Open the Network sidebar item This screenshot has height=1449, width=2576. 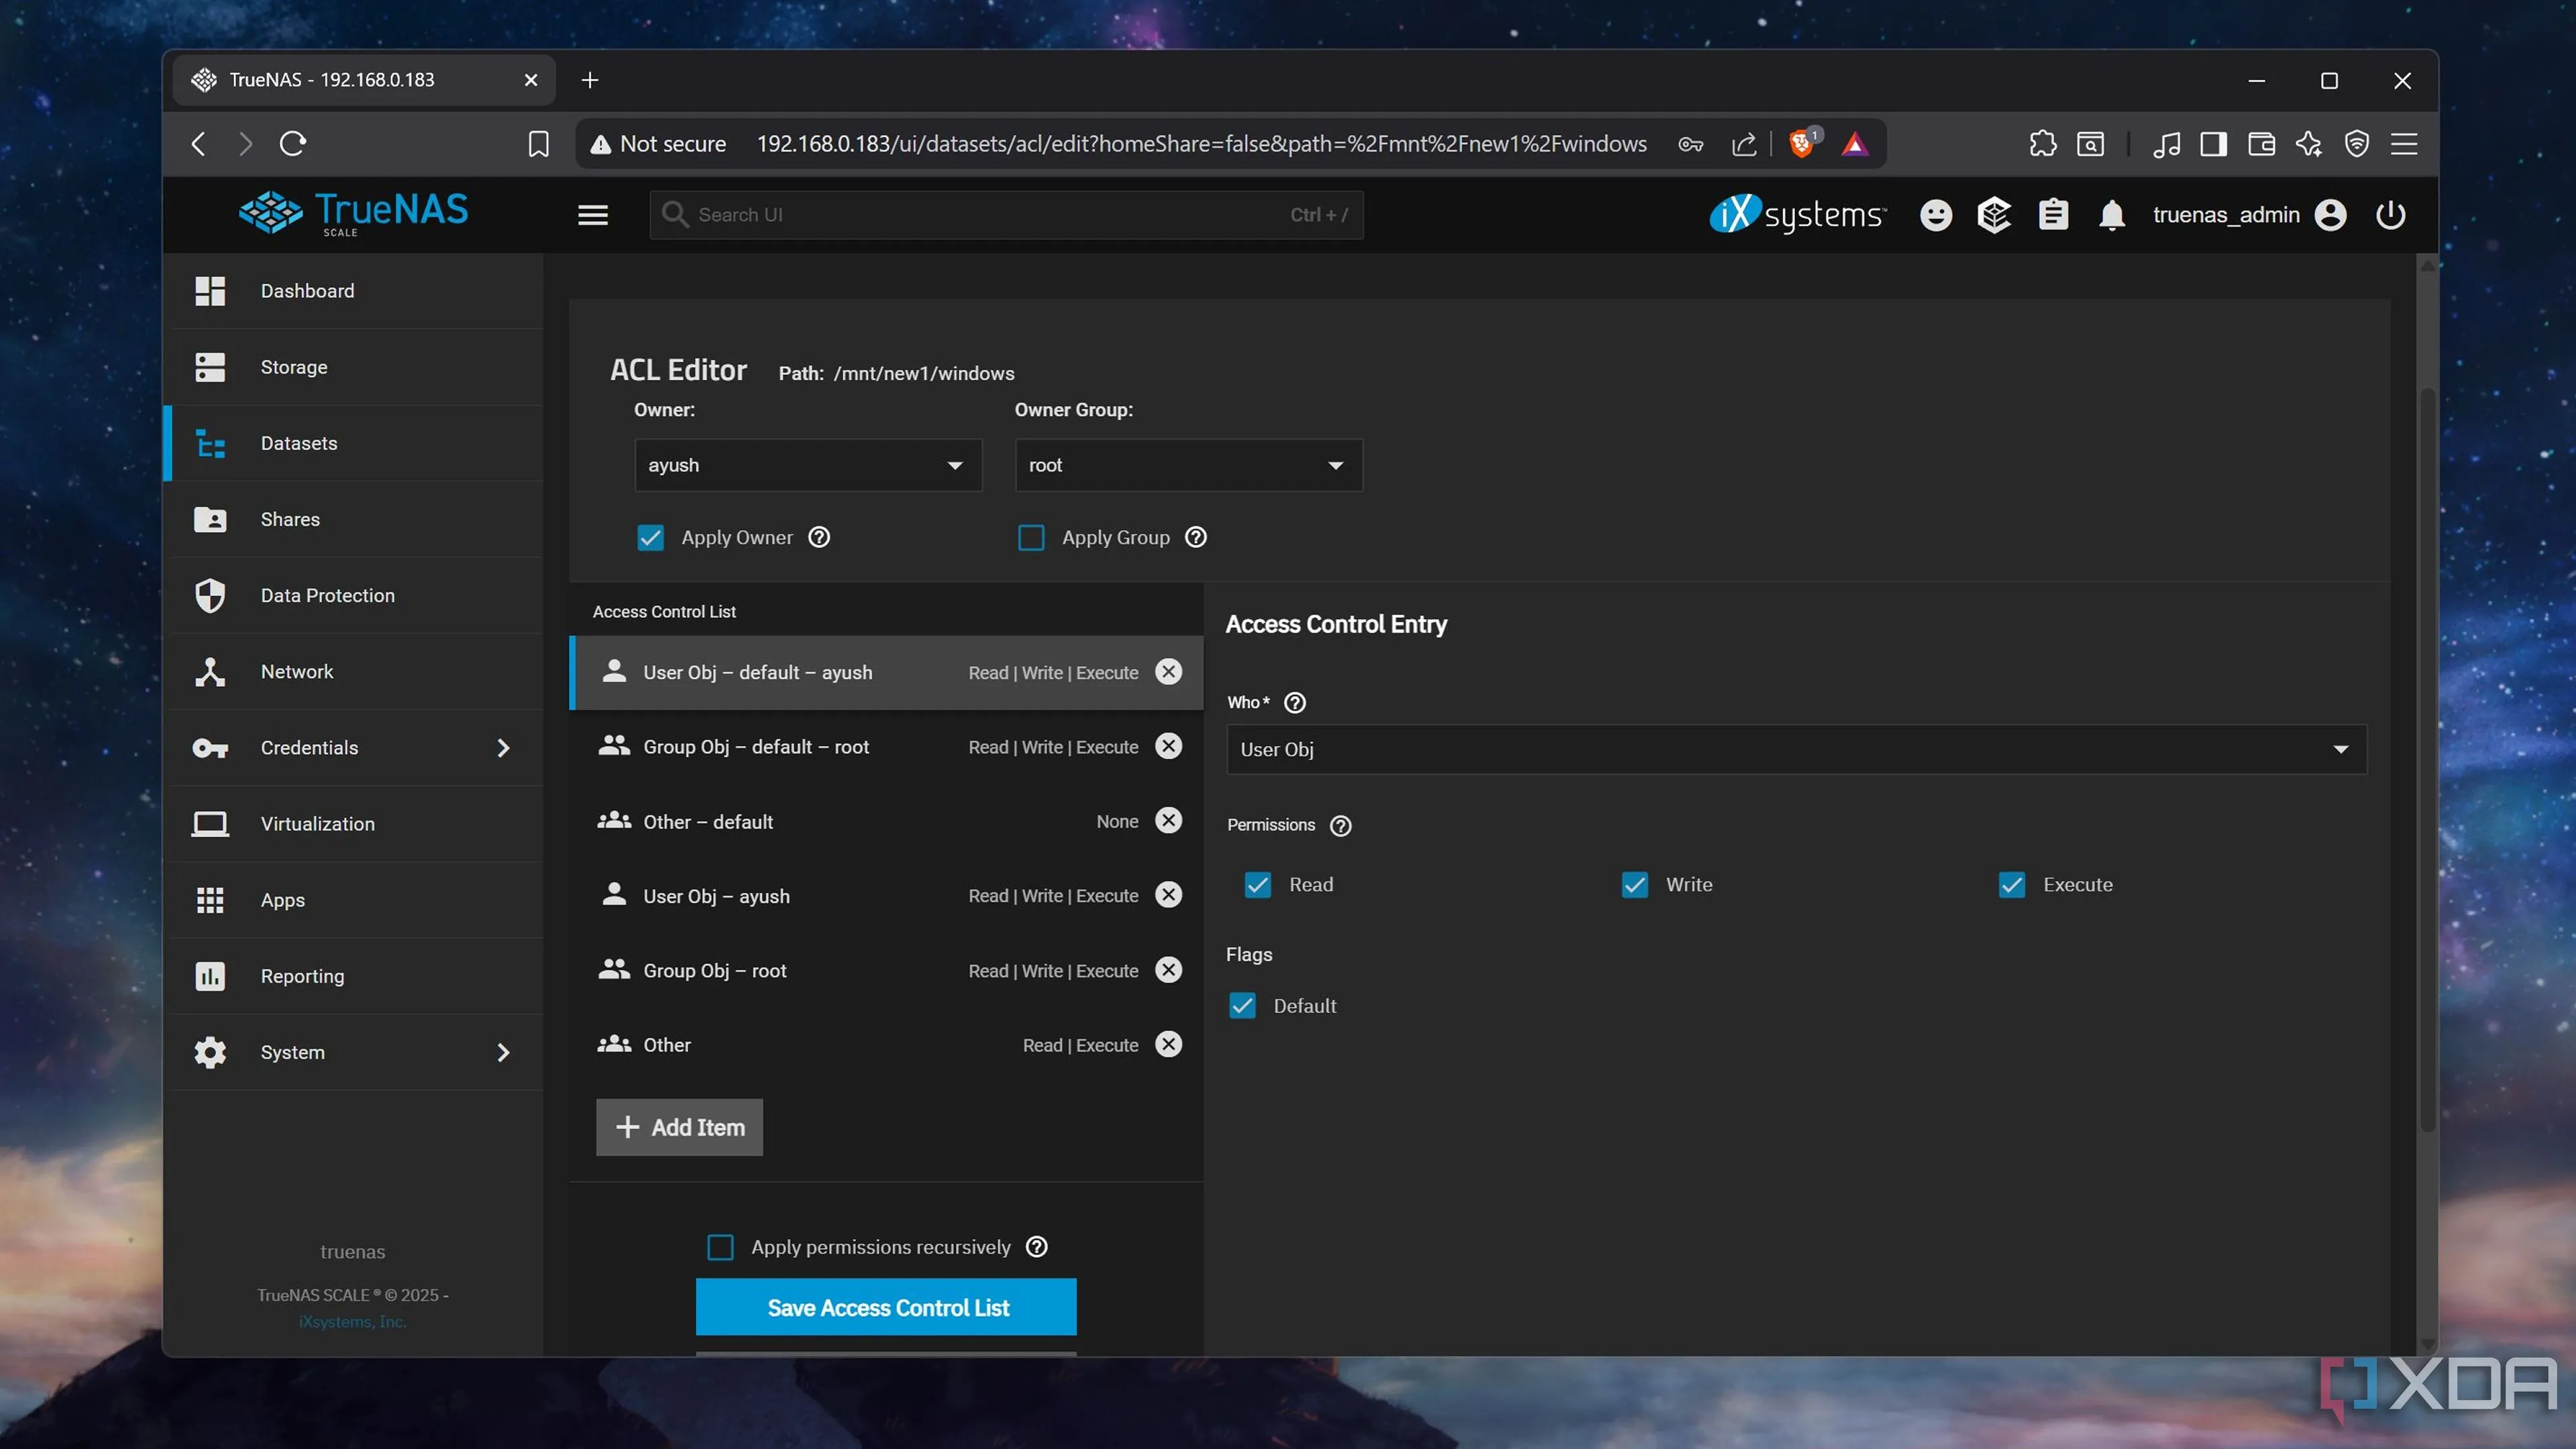point(354,671)
